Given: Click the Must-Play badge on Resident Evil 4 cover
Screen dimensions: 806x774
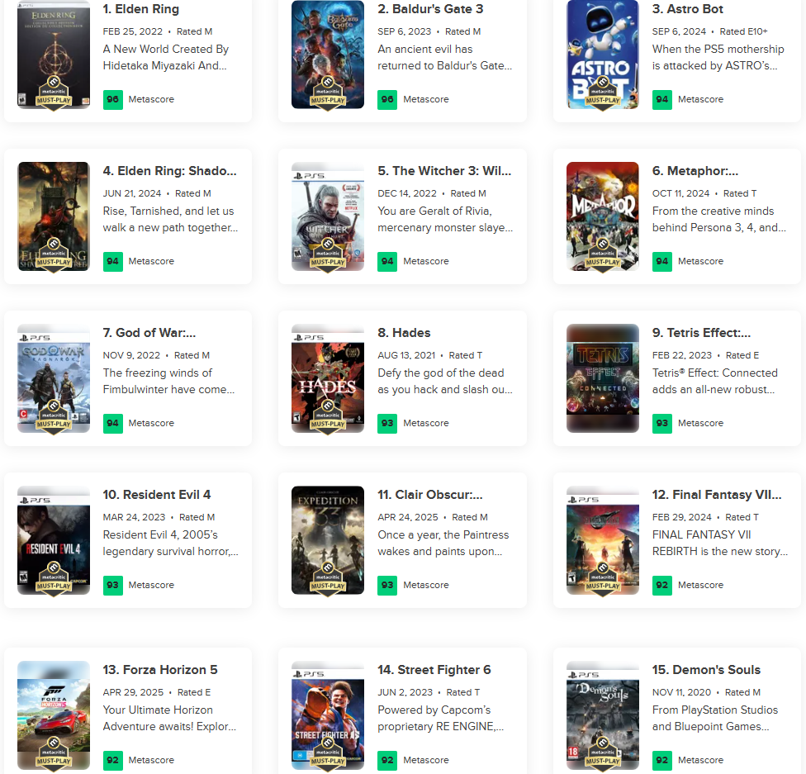Looking at the screenshot, I should 54,579.
